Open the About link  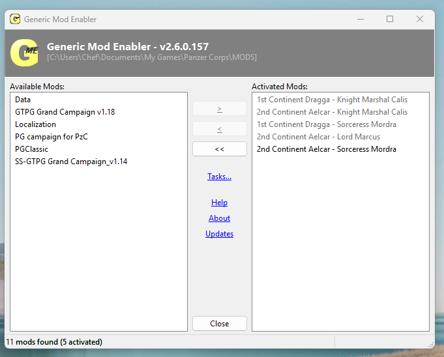(219, 218)
